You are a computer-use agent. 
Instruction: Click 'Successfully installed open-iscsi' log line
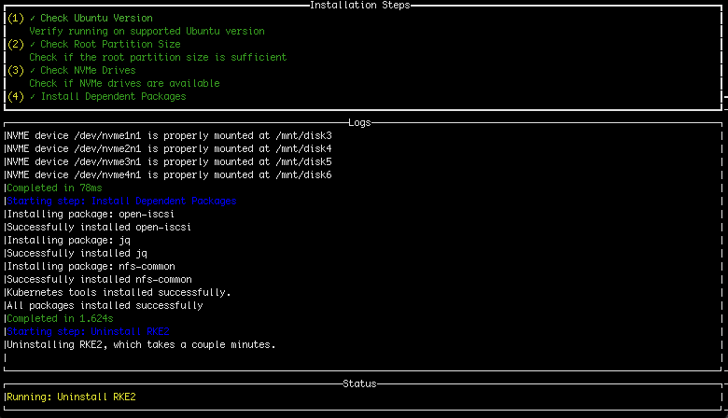coord(99,227)
